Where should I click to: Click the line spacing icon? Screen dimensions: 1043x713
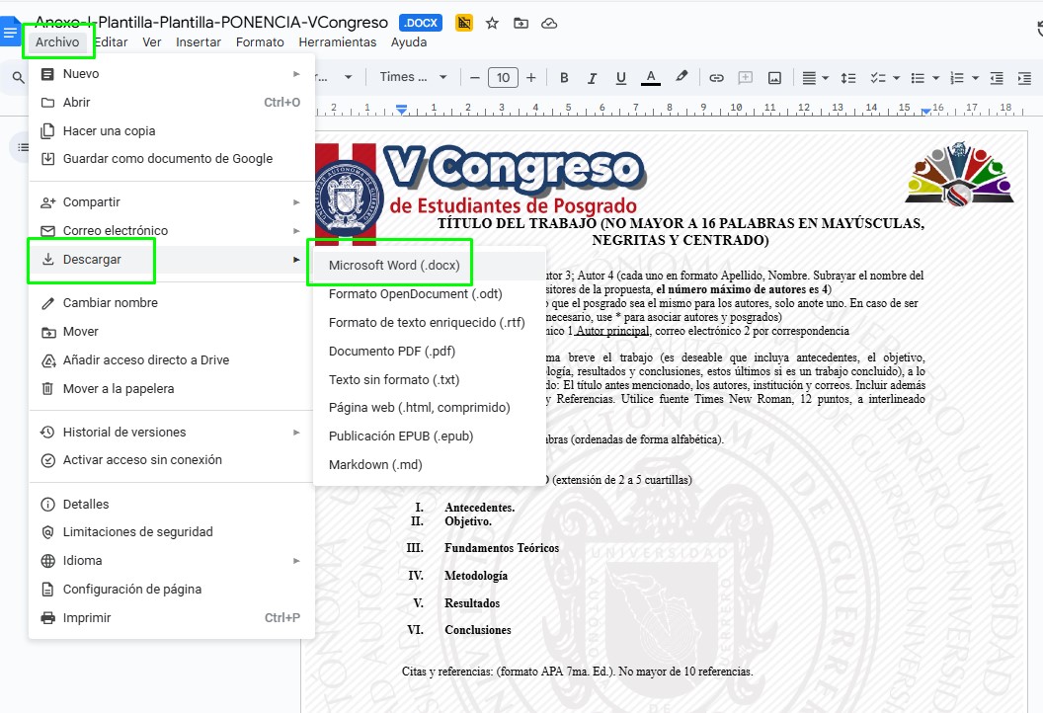click(x=847, y=77)
